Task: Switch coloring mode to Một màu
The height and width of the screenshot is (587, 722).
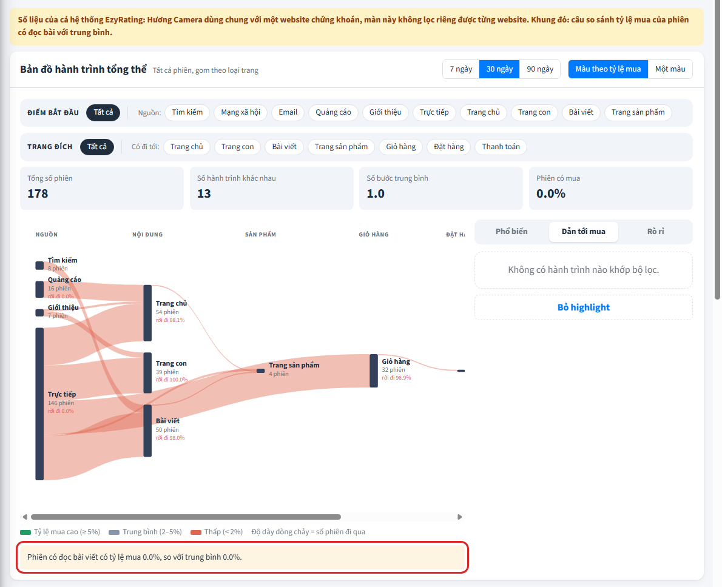Action: (x=670, y=69)
